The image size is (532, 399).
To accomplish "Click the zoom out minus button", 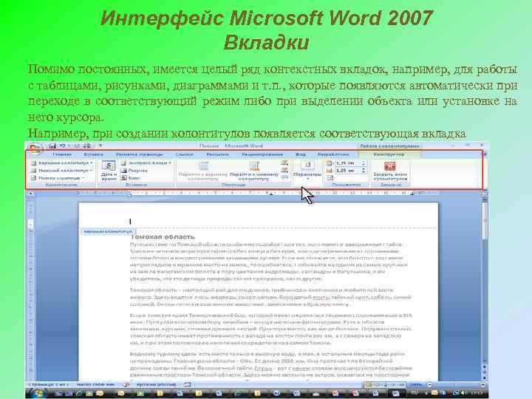I will pos(429,385).
